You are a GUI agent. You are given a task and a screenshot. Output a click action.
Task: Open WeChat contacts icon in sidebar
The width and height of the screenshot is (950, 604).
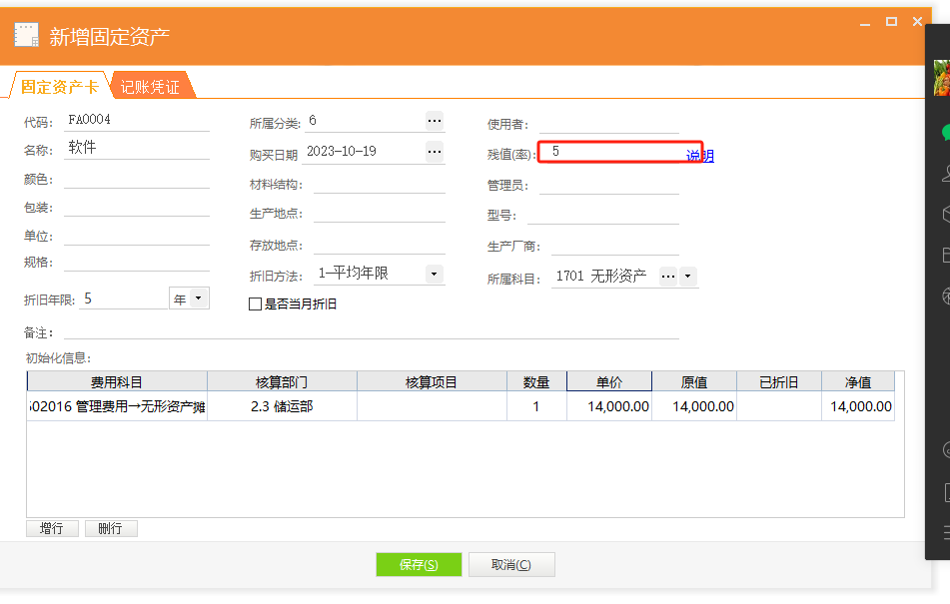point(943,174)
